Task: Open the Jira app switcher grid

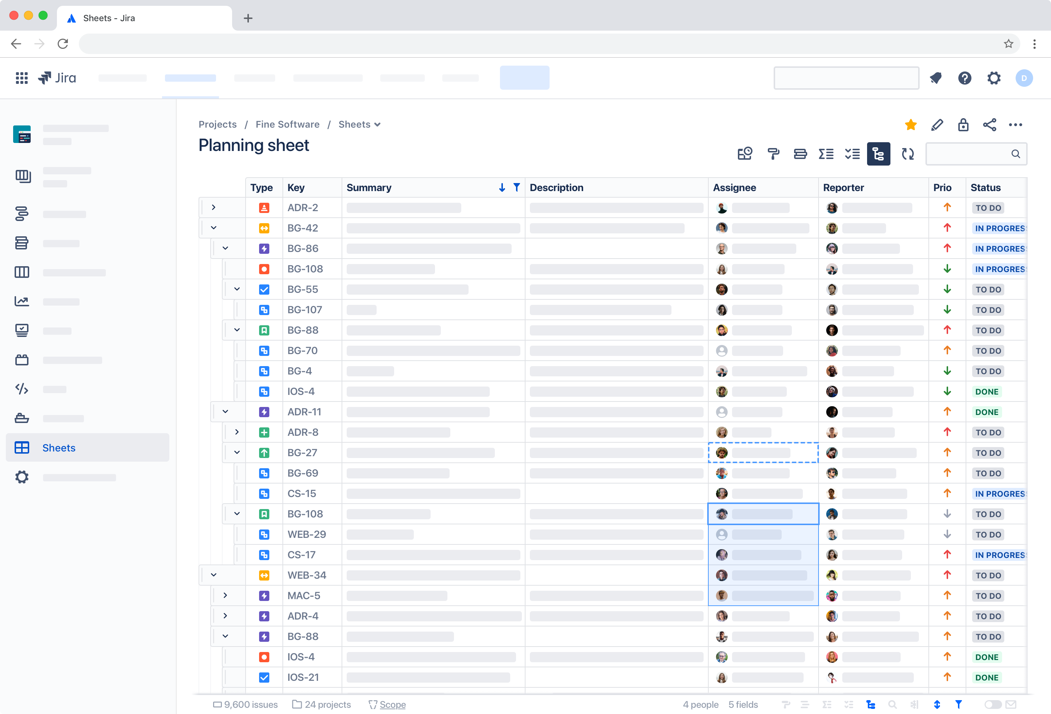Action: pyautogui.click(x=22, y=78)
